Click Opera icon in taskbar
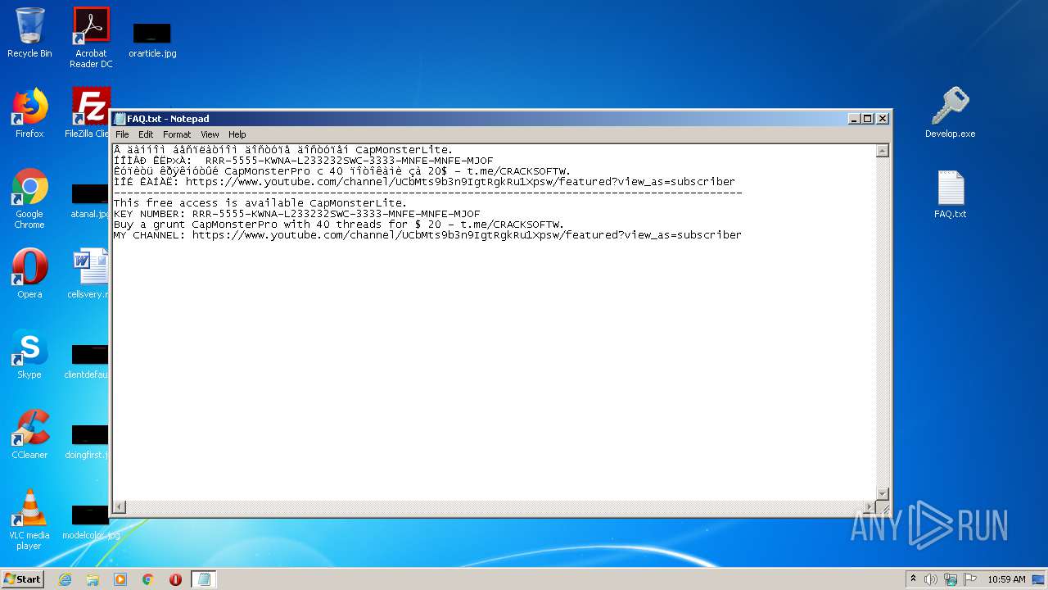The height and width of the screenshot is (590, 1048). tap(175, 579)
